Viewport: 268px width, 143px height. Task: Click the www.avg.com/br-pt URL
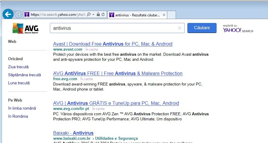click(71, 108)
